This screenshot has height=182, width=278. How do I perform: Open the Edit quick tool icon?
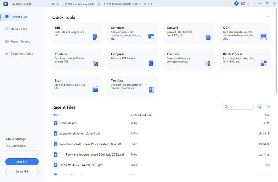pos(95,37)
